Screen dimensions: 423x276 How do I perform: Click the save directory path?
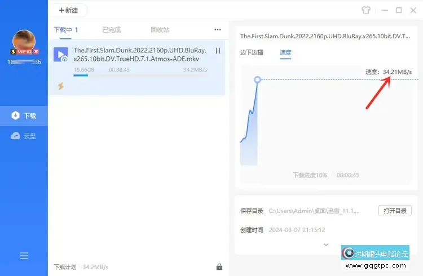(x=314, y=211)
